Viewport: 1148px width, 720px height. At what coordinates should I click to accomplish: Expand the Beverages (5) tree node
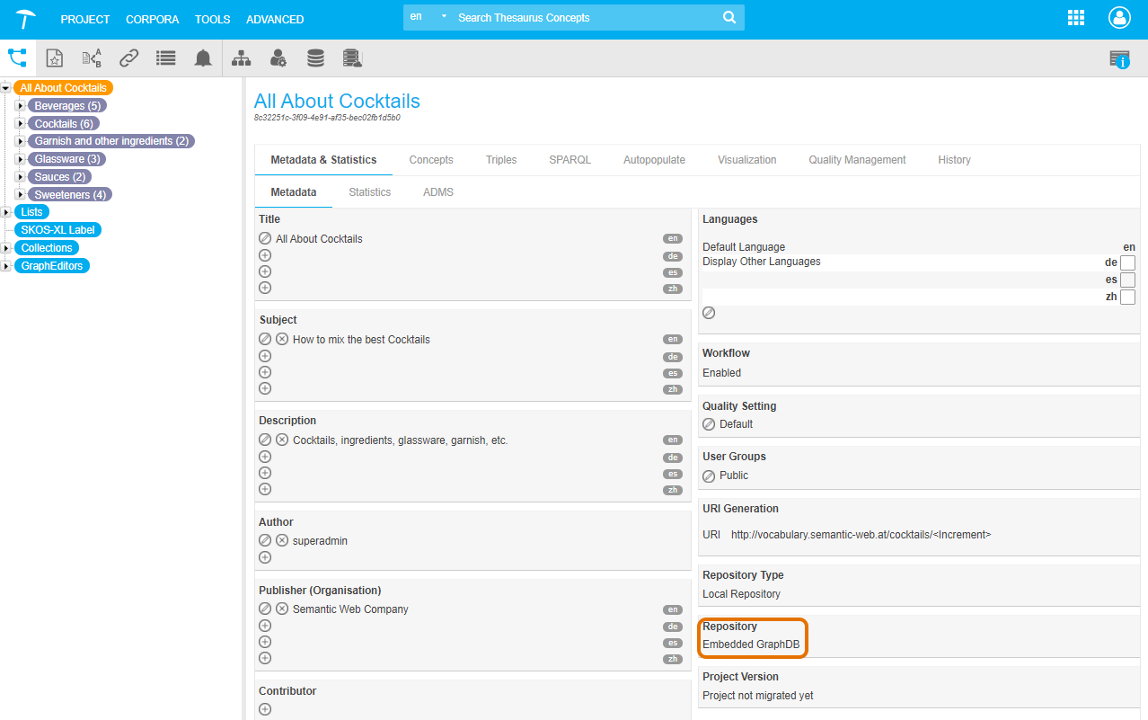pos(20,106)
